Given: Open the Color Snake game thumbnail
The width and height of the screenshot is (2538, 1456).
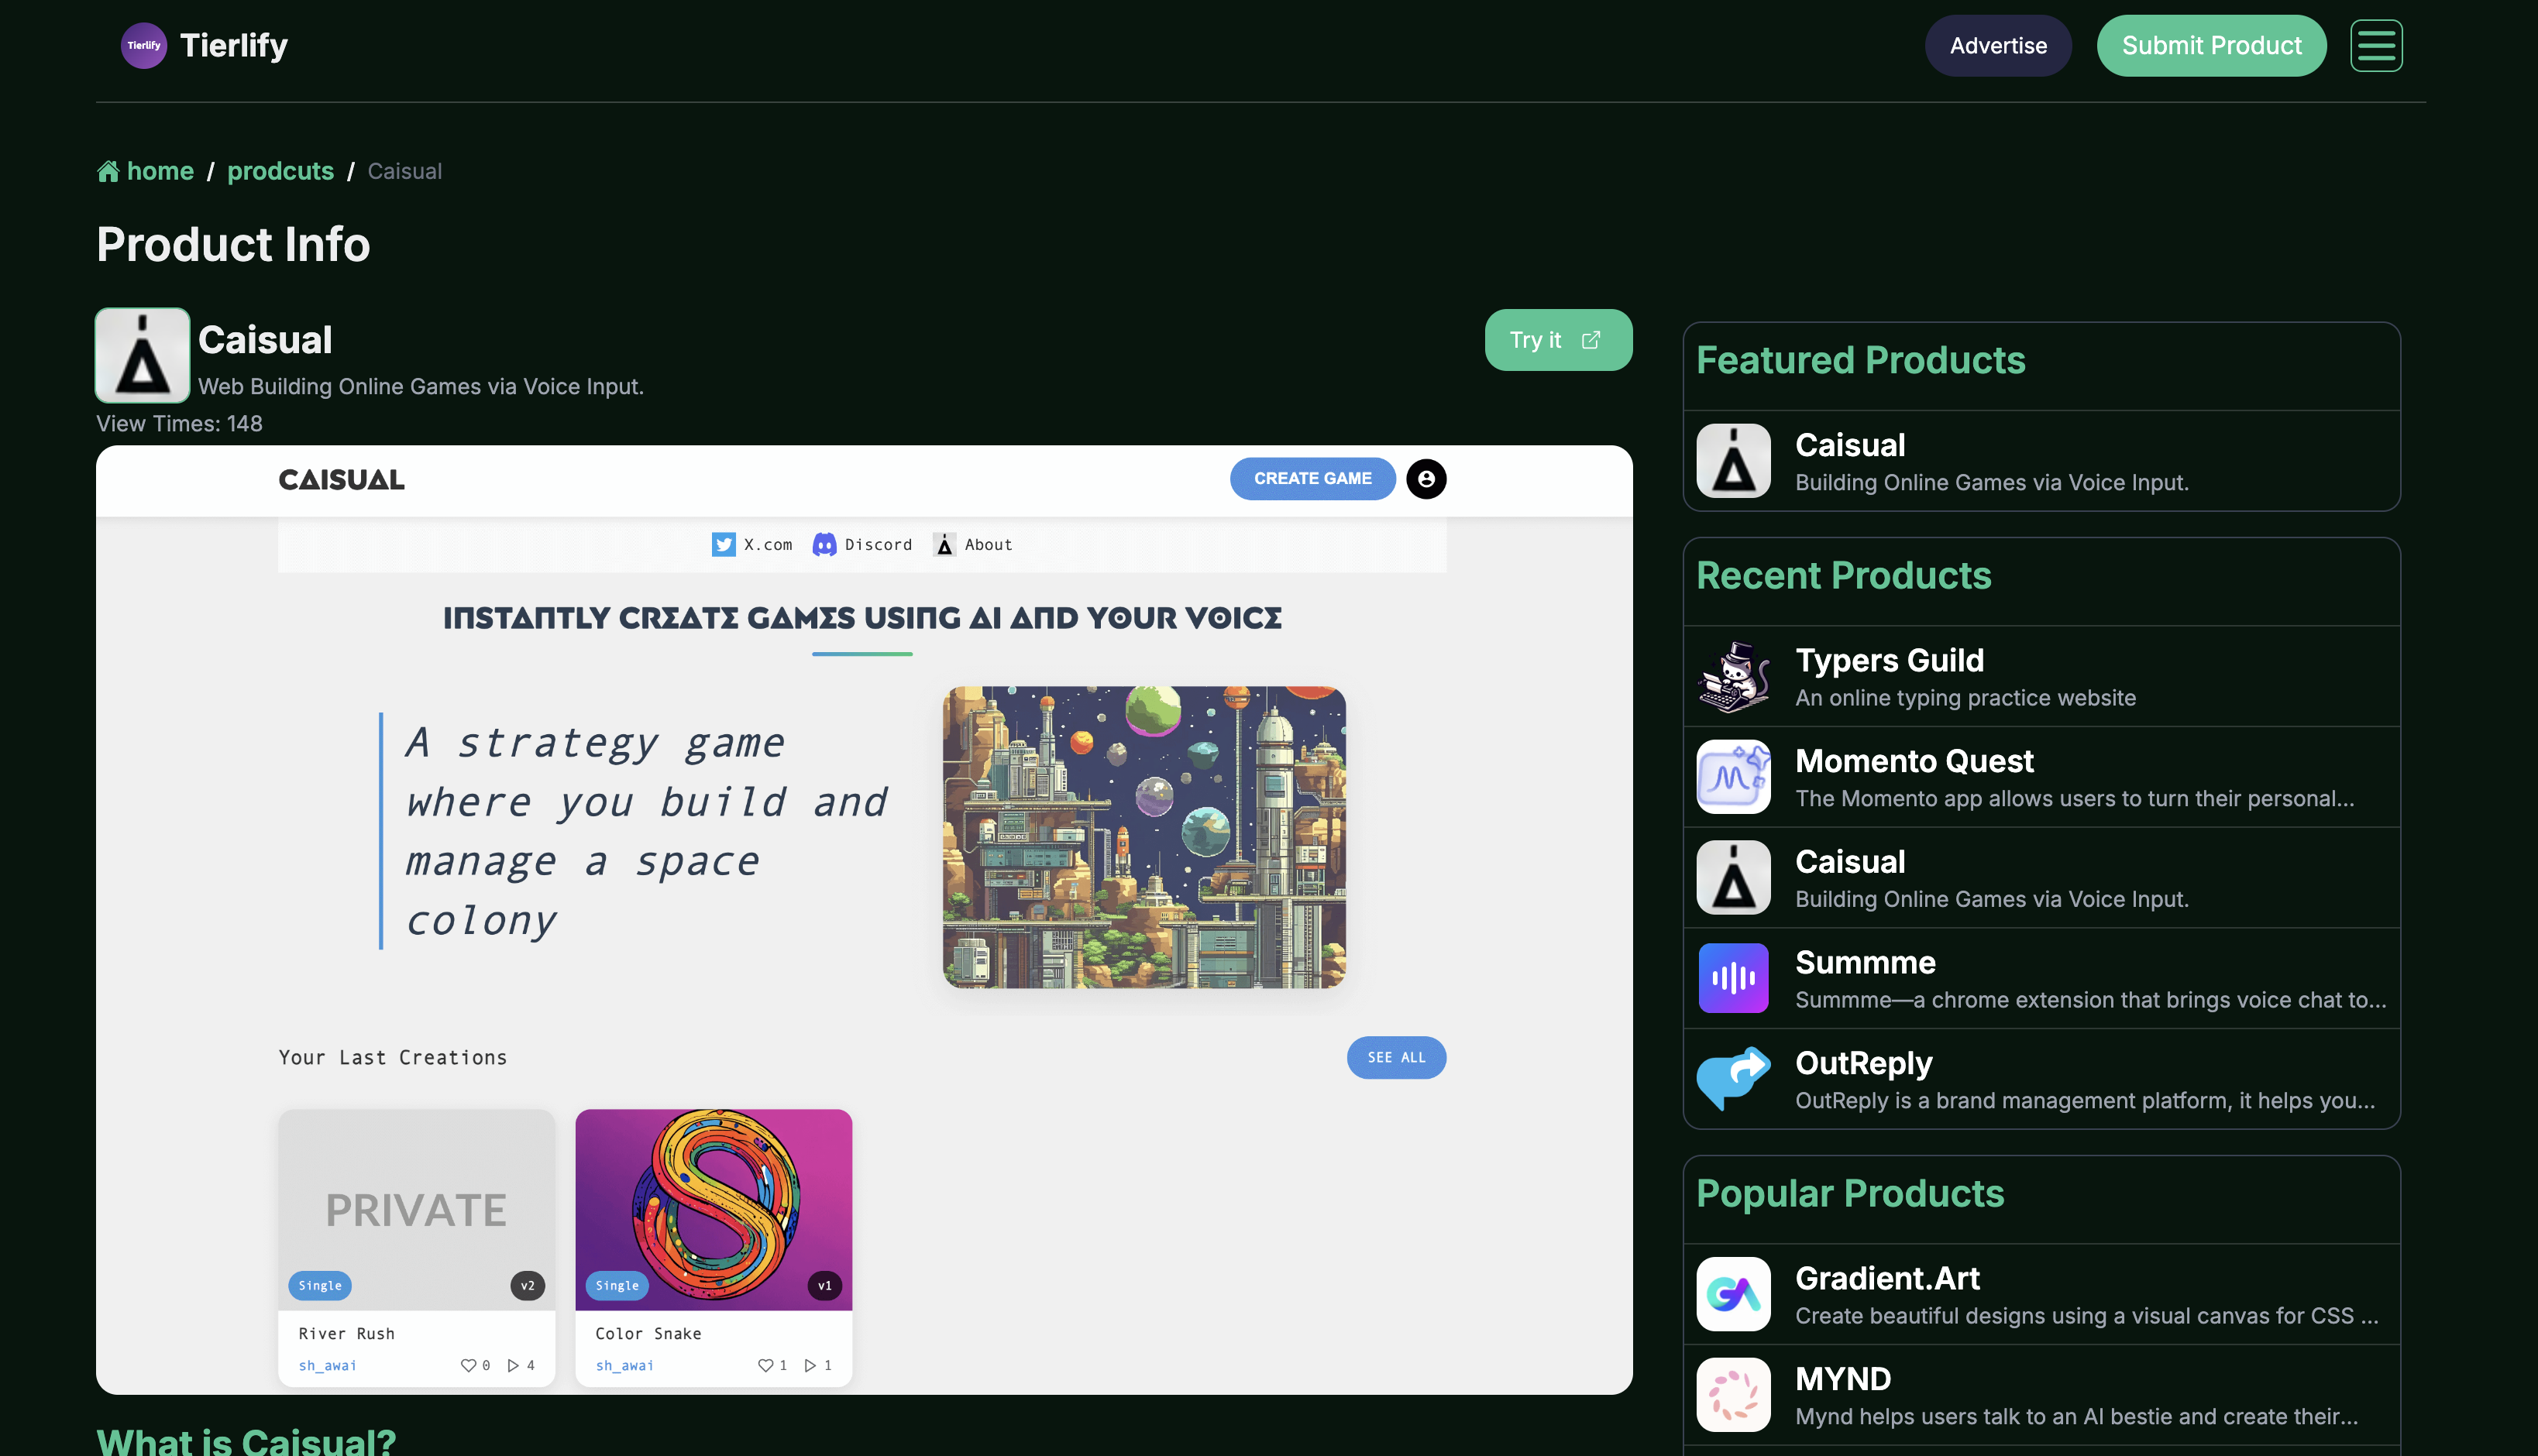Looking at the screenshot, I should pos(713,1209).
